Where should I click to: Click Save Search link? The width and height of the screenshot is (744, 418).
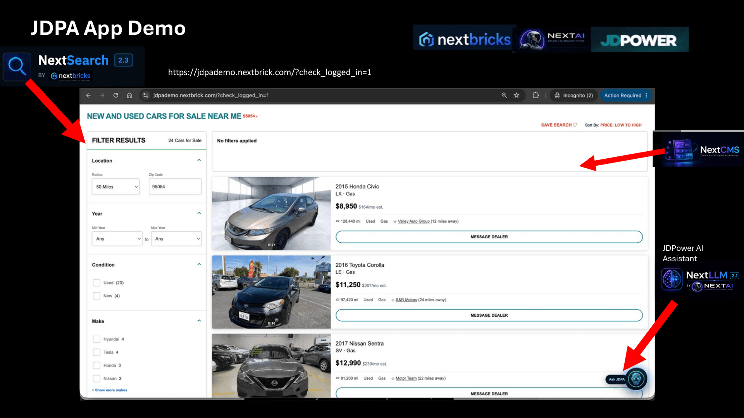[x=559, y=125]
